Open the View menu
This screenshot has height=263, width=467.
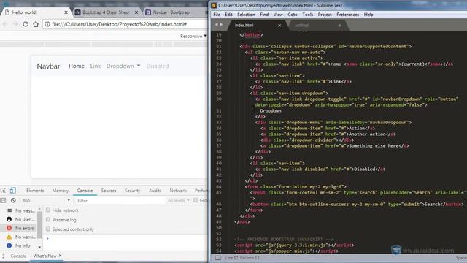click(x=278, y=15)
